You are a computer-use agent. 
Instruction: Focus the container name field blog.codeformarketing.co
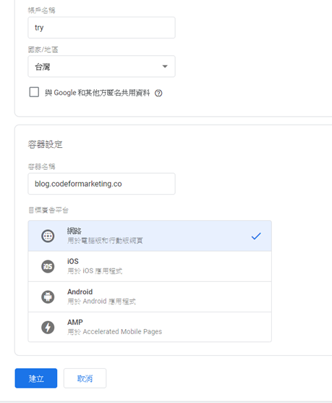tap(101, 184)
